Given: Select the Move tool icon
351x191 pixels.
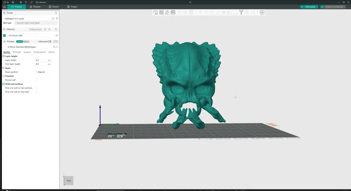Looking at the screenshot, I should pos(200,12).
